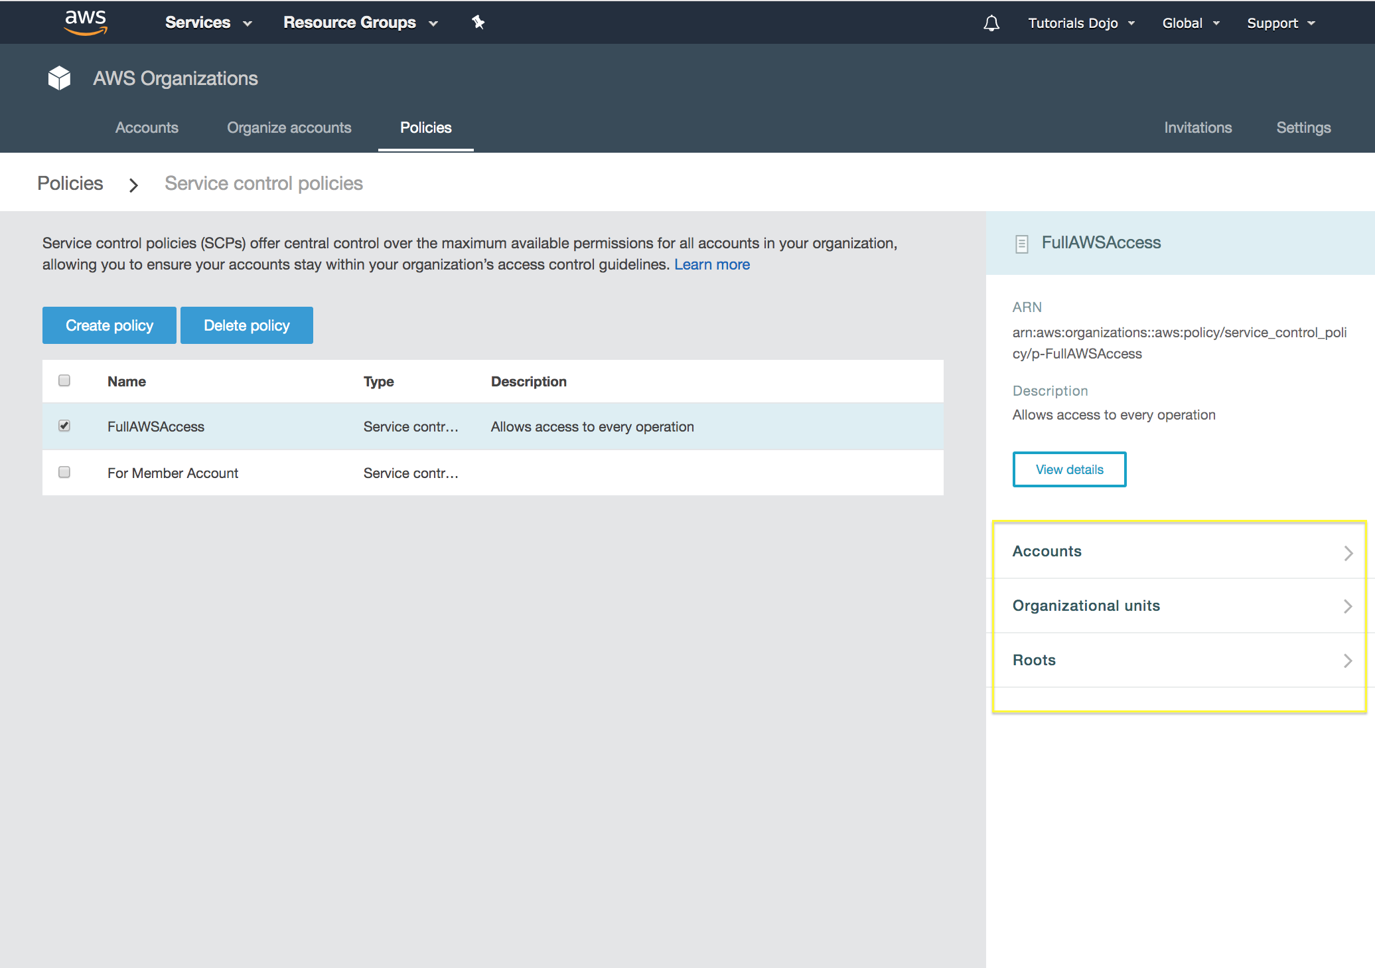
Task: Click the Delete policy button
Action: [247, 325]
